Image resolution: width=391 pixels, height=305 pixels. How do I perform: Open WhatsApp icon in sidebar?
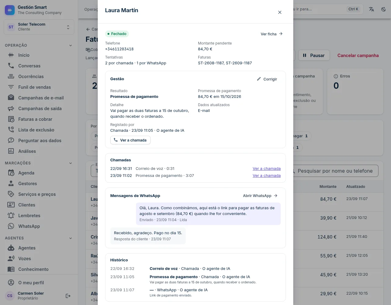(11, 226)
